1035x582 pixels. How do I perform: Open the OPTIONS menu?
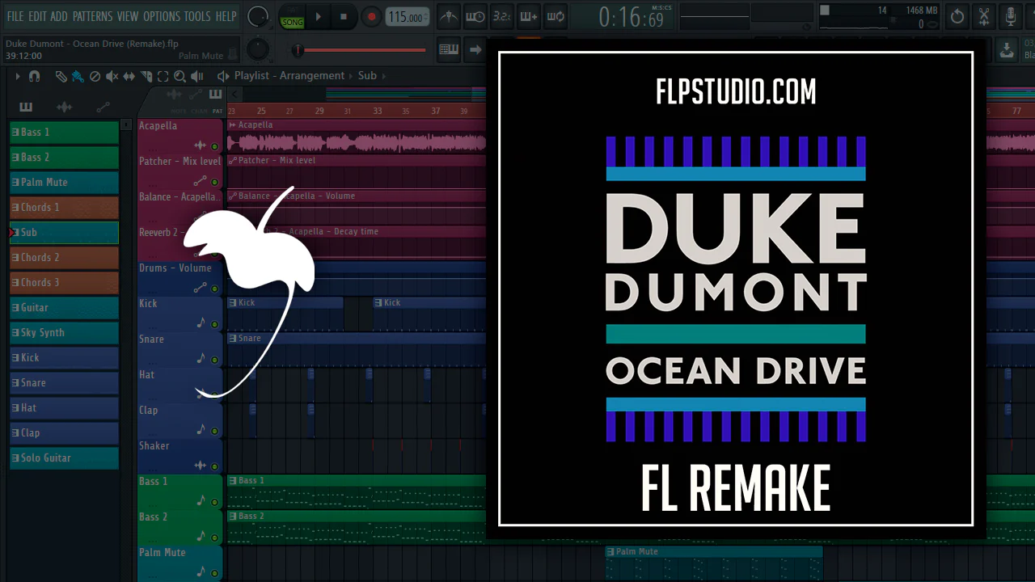point(162,16)
